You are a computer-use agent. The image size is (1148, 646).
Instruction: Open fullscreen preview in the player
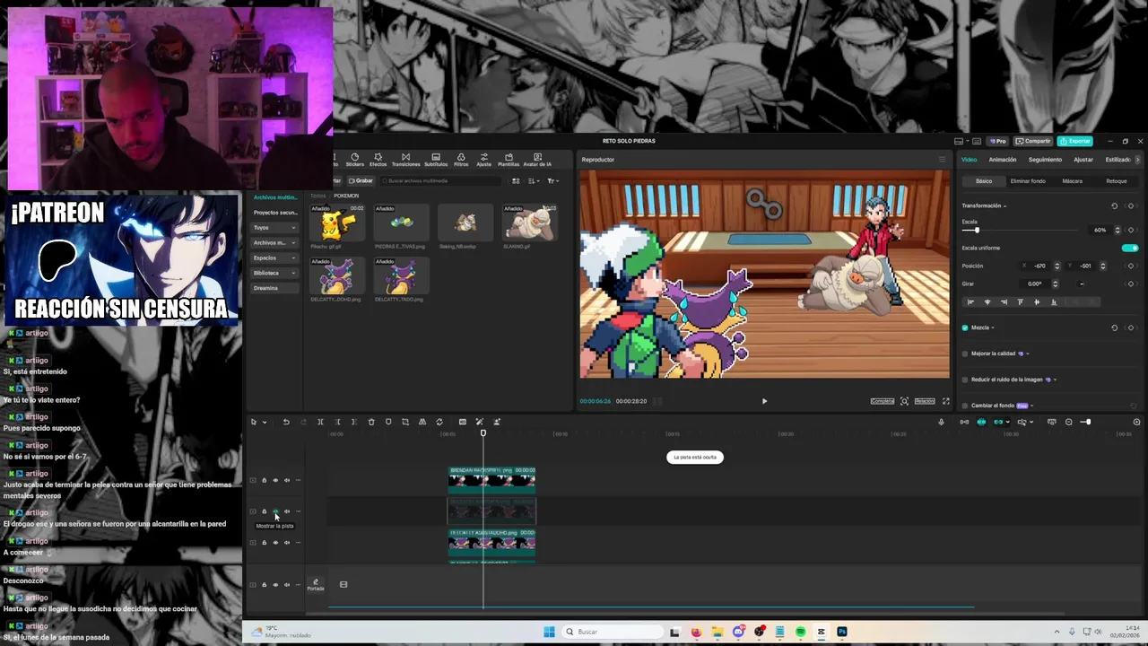pyautogui.click(x=945, y=401)
